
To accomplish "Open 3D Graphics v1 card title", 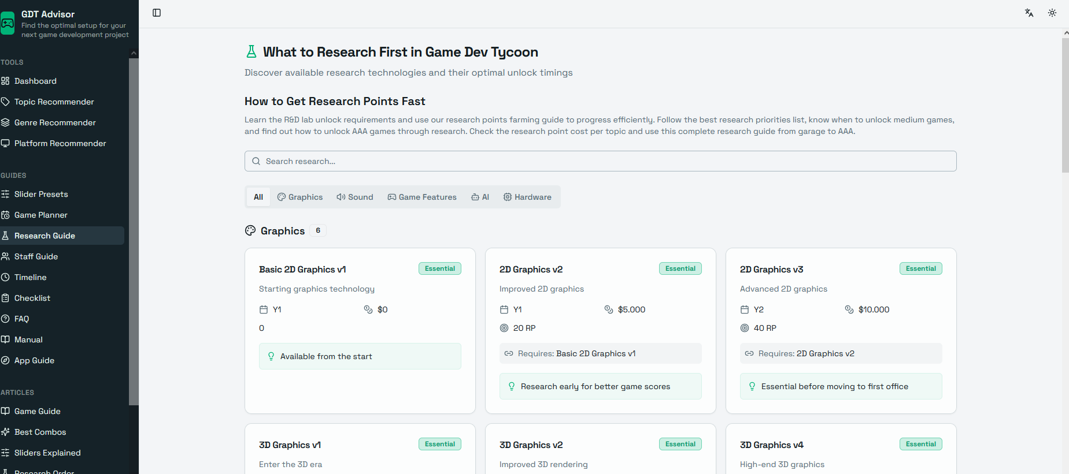I will click(290, 445).
